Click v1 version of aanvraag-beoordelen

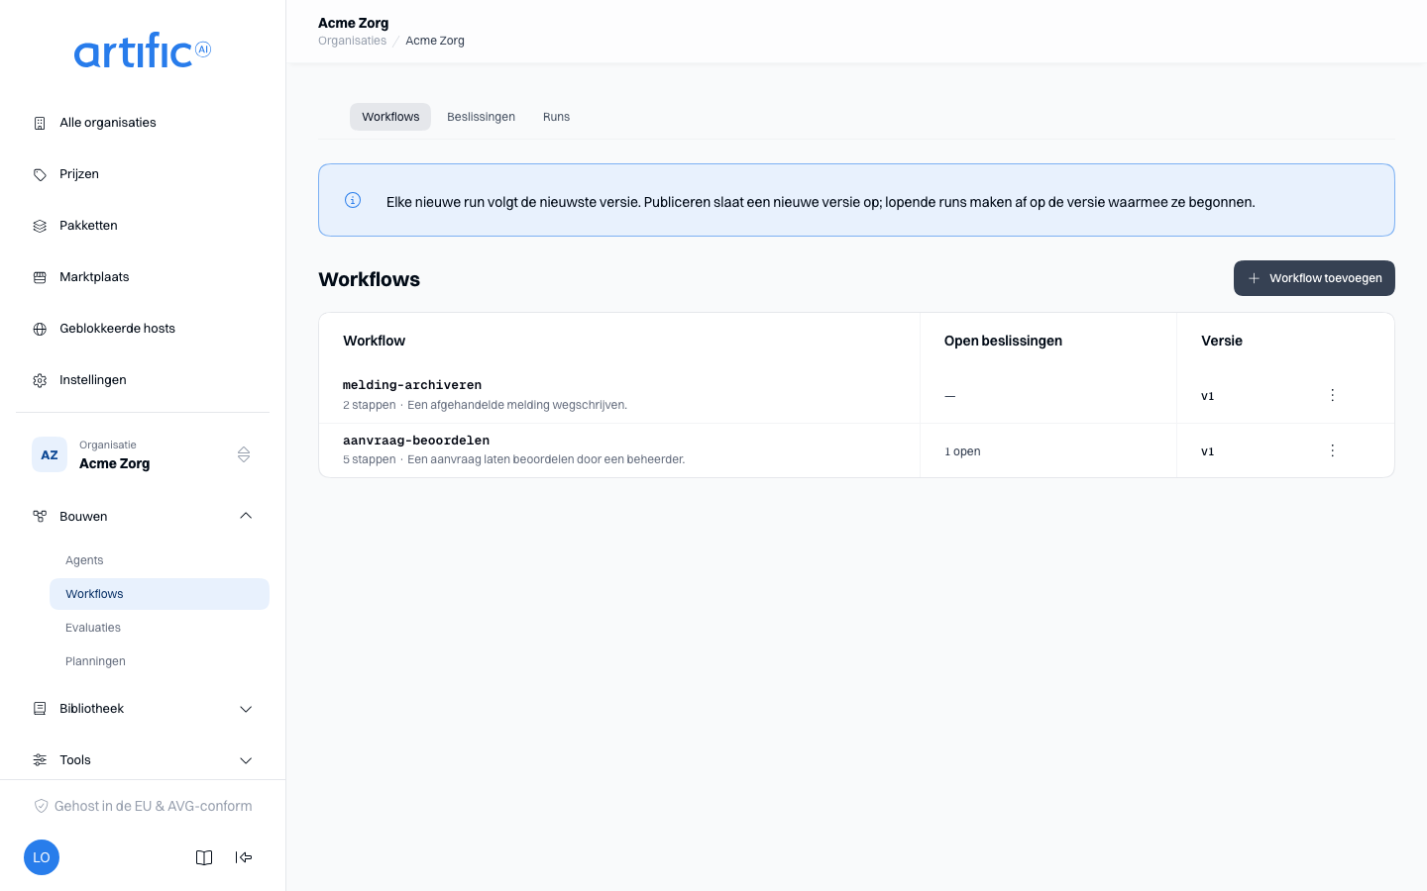pyautogui.click(x=1208, y=451)
